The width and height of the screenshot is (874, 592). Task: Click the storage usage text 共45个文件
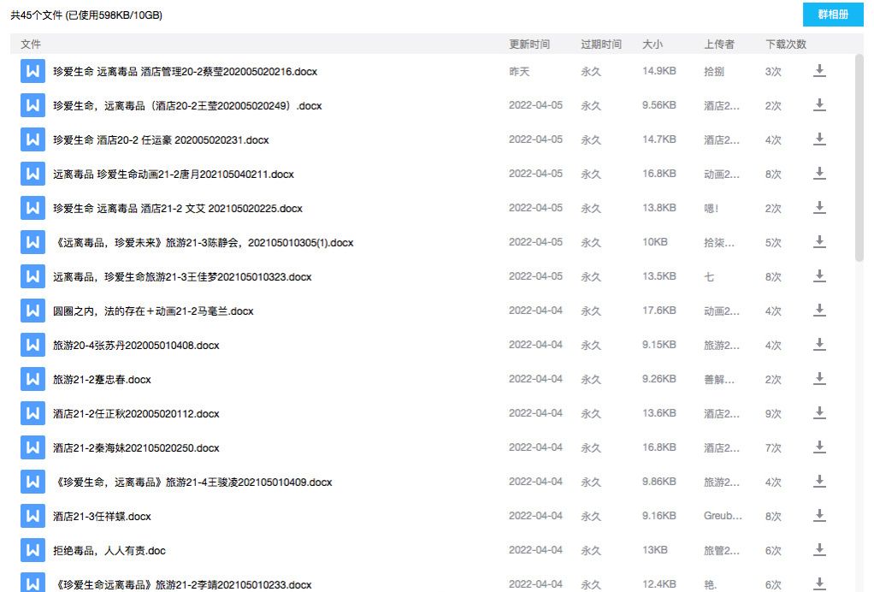(86, 15)
